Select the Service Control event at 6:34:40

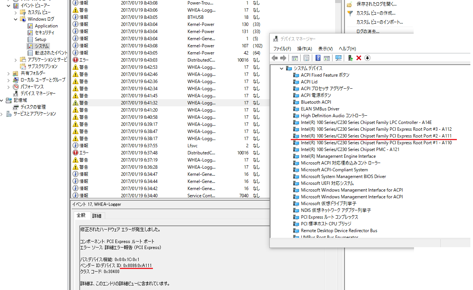170,196
